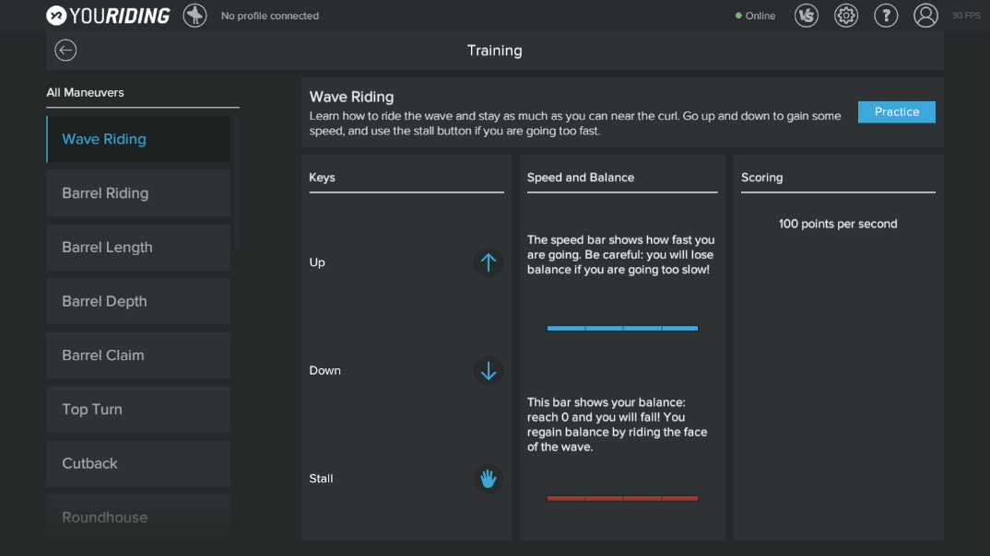
Task: Open the user account icon
Action: point(925,16)
